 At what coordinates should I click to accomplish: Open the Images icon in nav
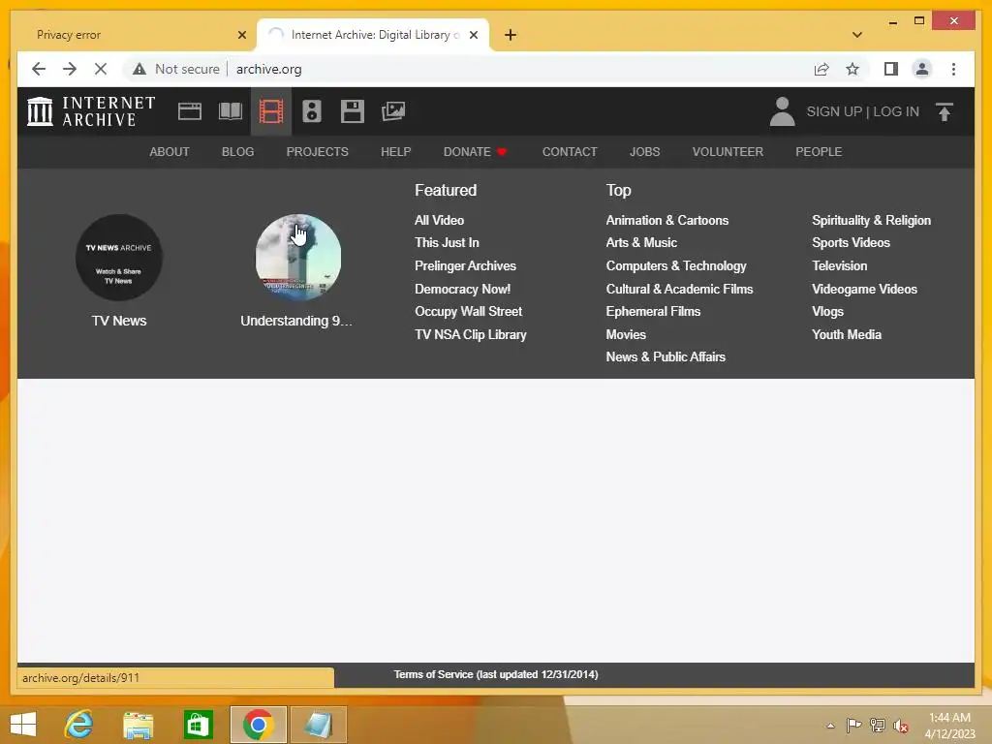(393, 111)
